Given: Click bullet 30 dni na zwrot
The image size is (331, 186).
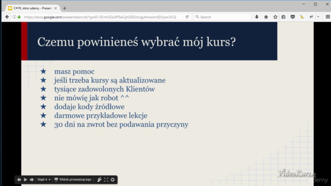Looking at the screenshot, I should (x=121, y=125).
